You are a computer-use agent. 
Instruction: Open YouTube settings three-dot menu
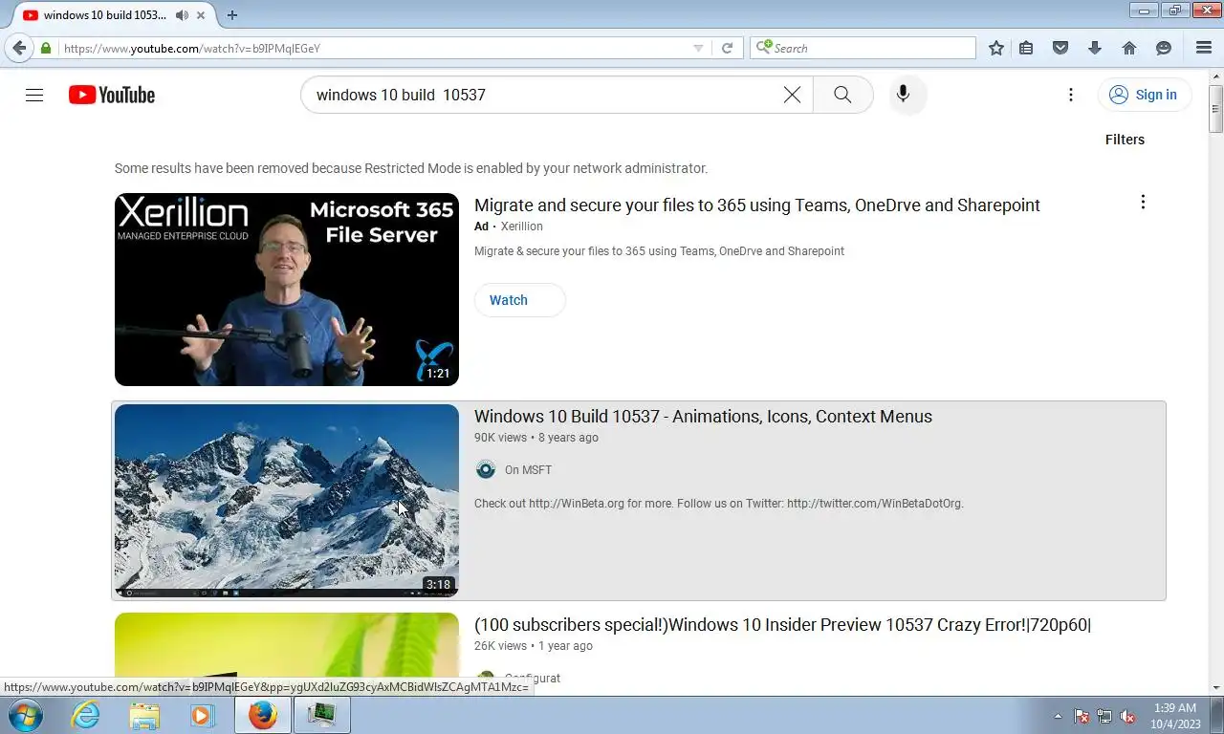tap(1071, 95)
